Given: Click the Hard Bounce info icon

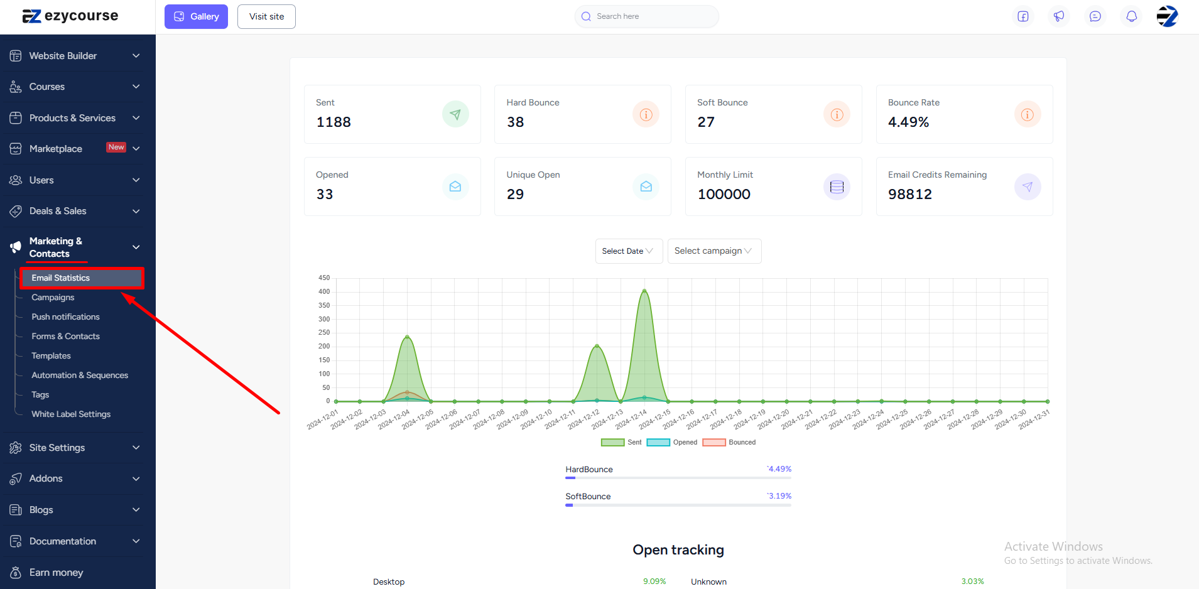Looking at the screenshot, I should pyautogui.click(x=646, y=114).
